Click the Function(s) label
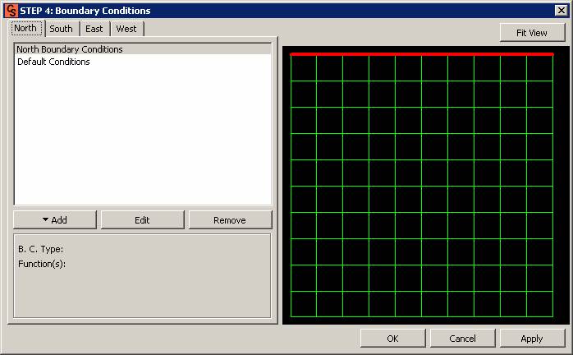 [x=42, y=264]
